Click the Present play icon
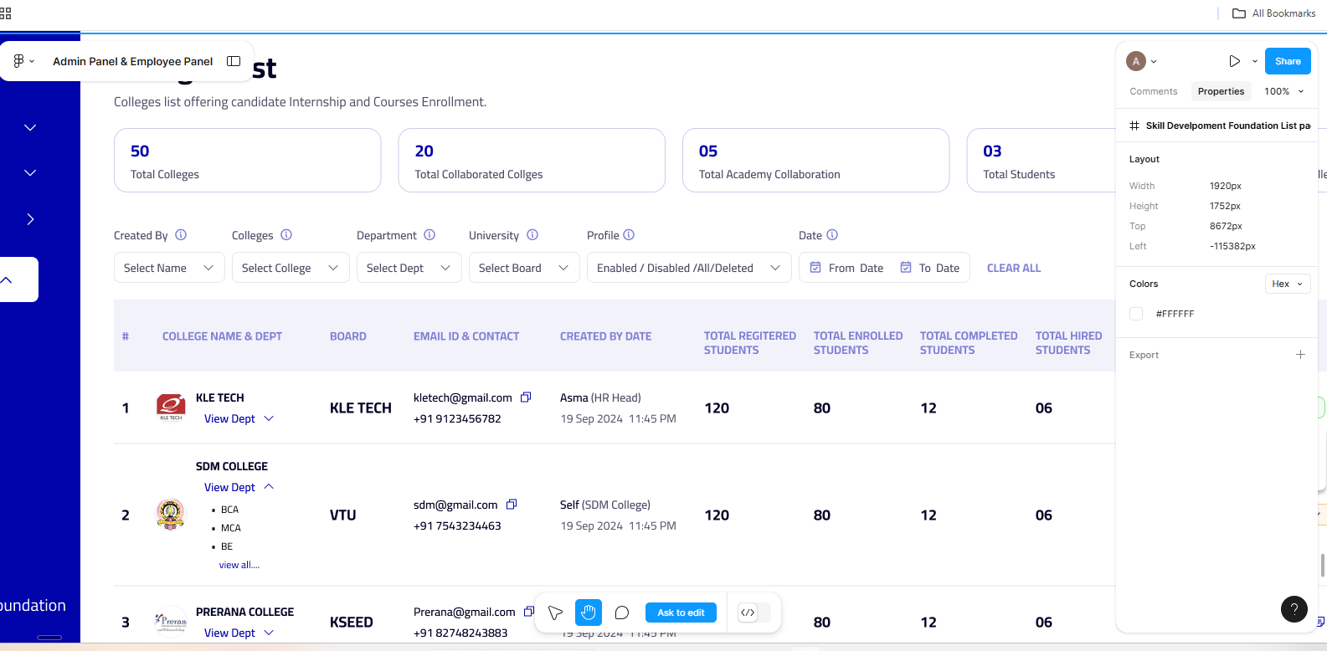 click(1234, 61)
